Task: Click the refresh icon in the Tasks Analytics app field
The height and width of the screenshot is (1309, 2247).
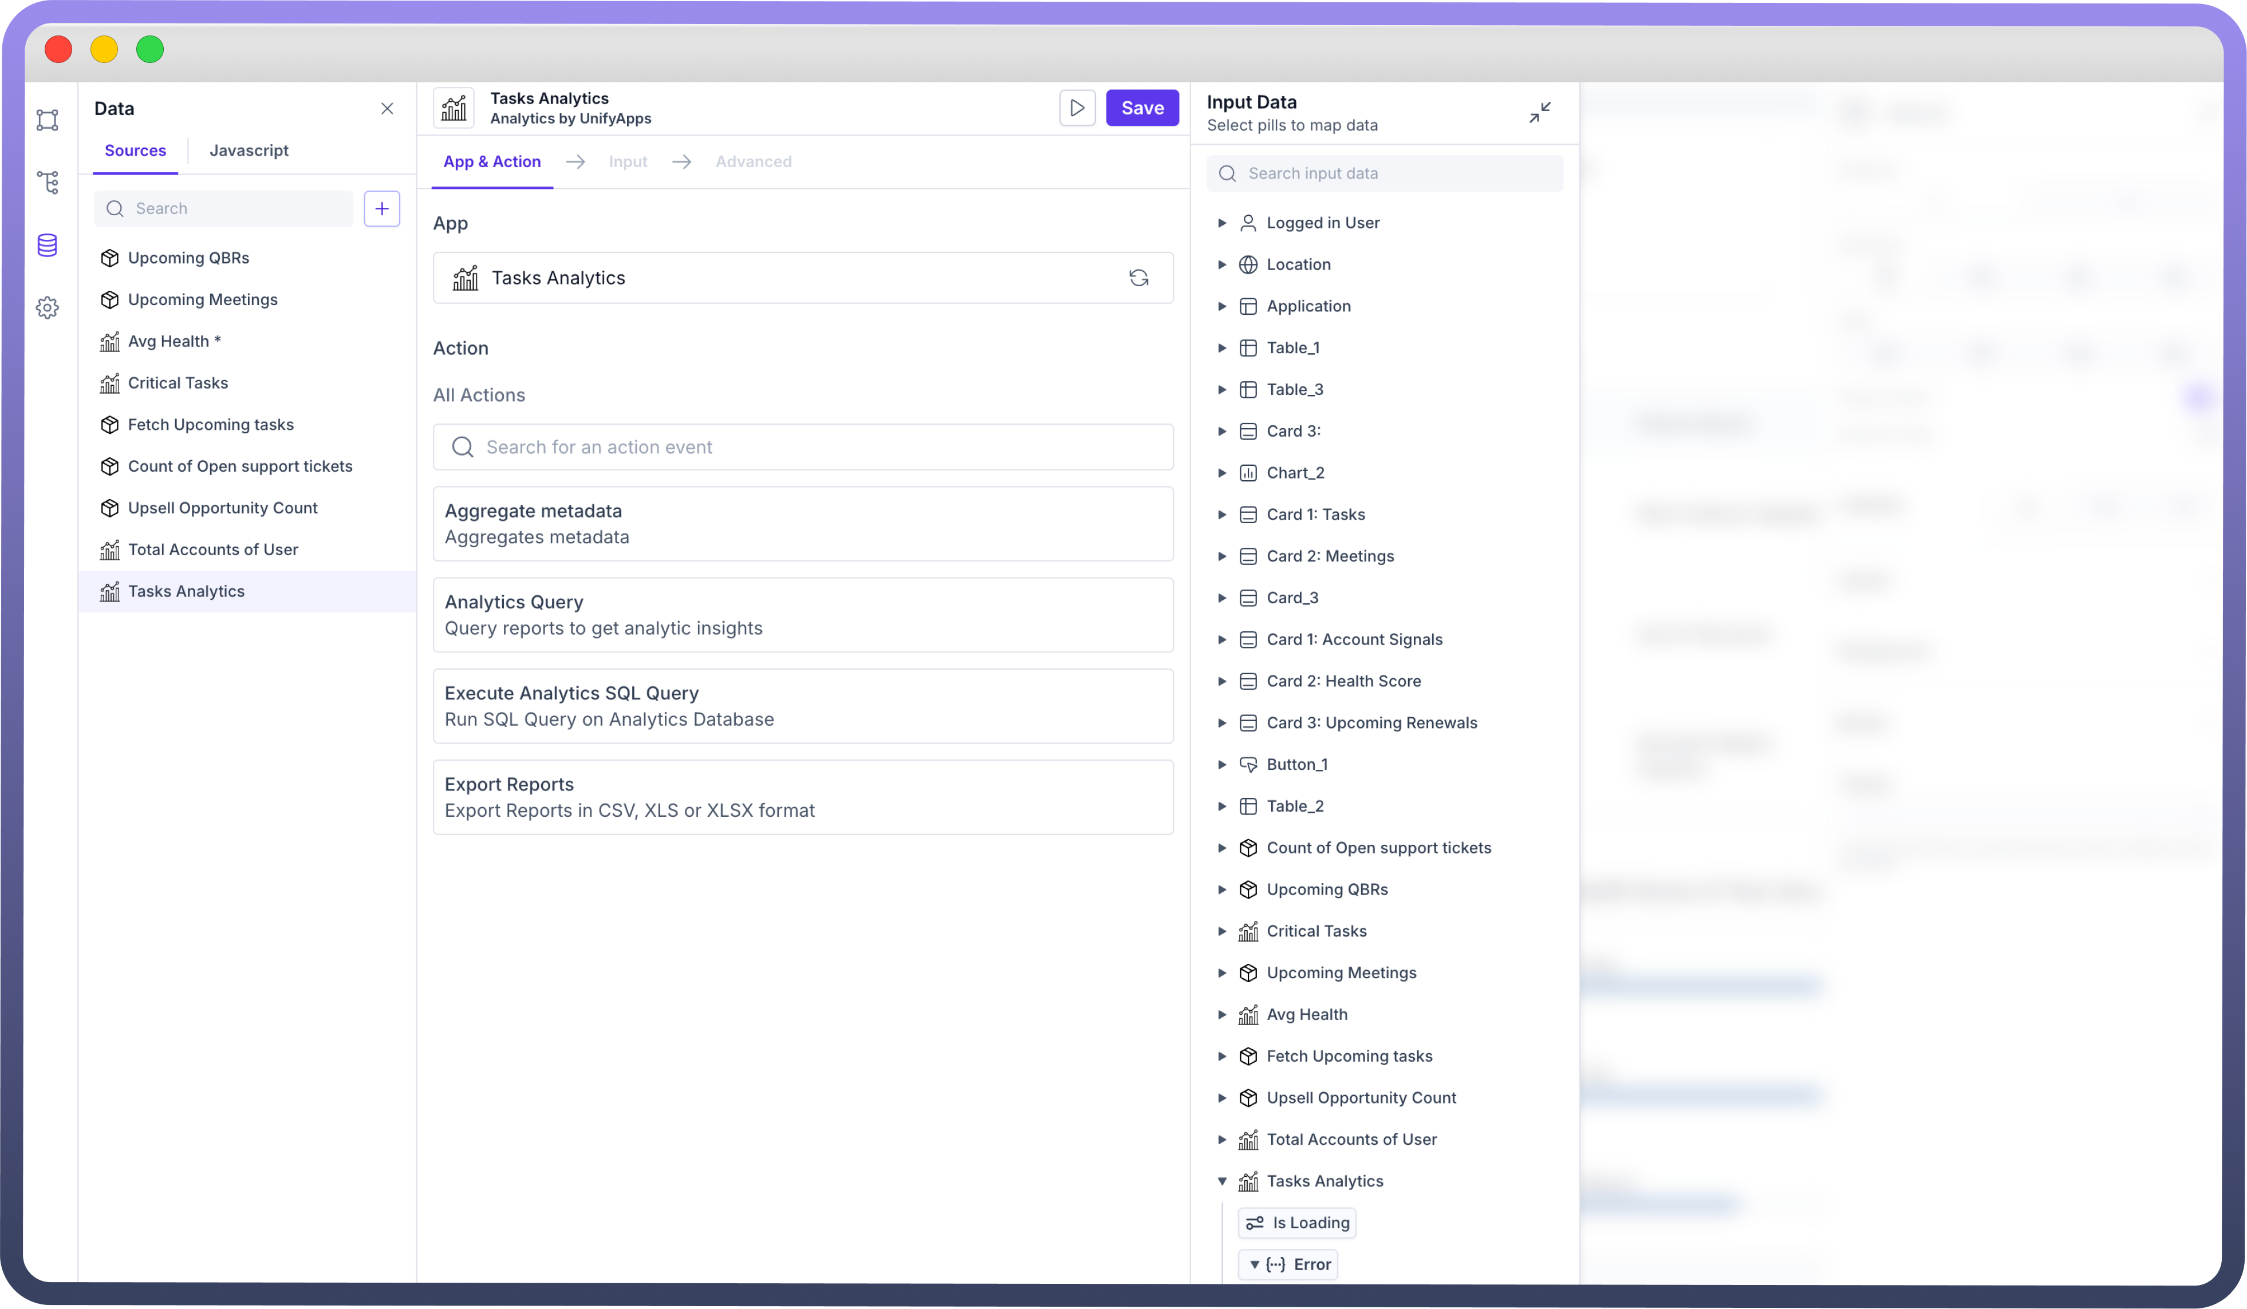Action: click(x=1138, y=278)
